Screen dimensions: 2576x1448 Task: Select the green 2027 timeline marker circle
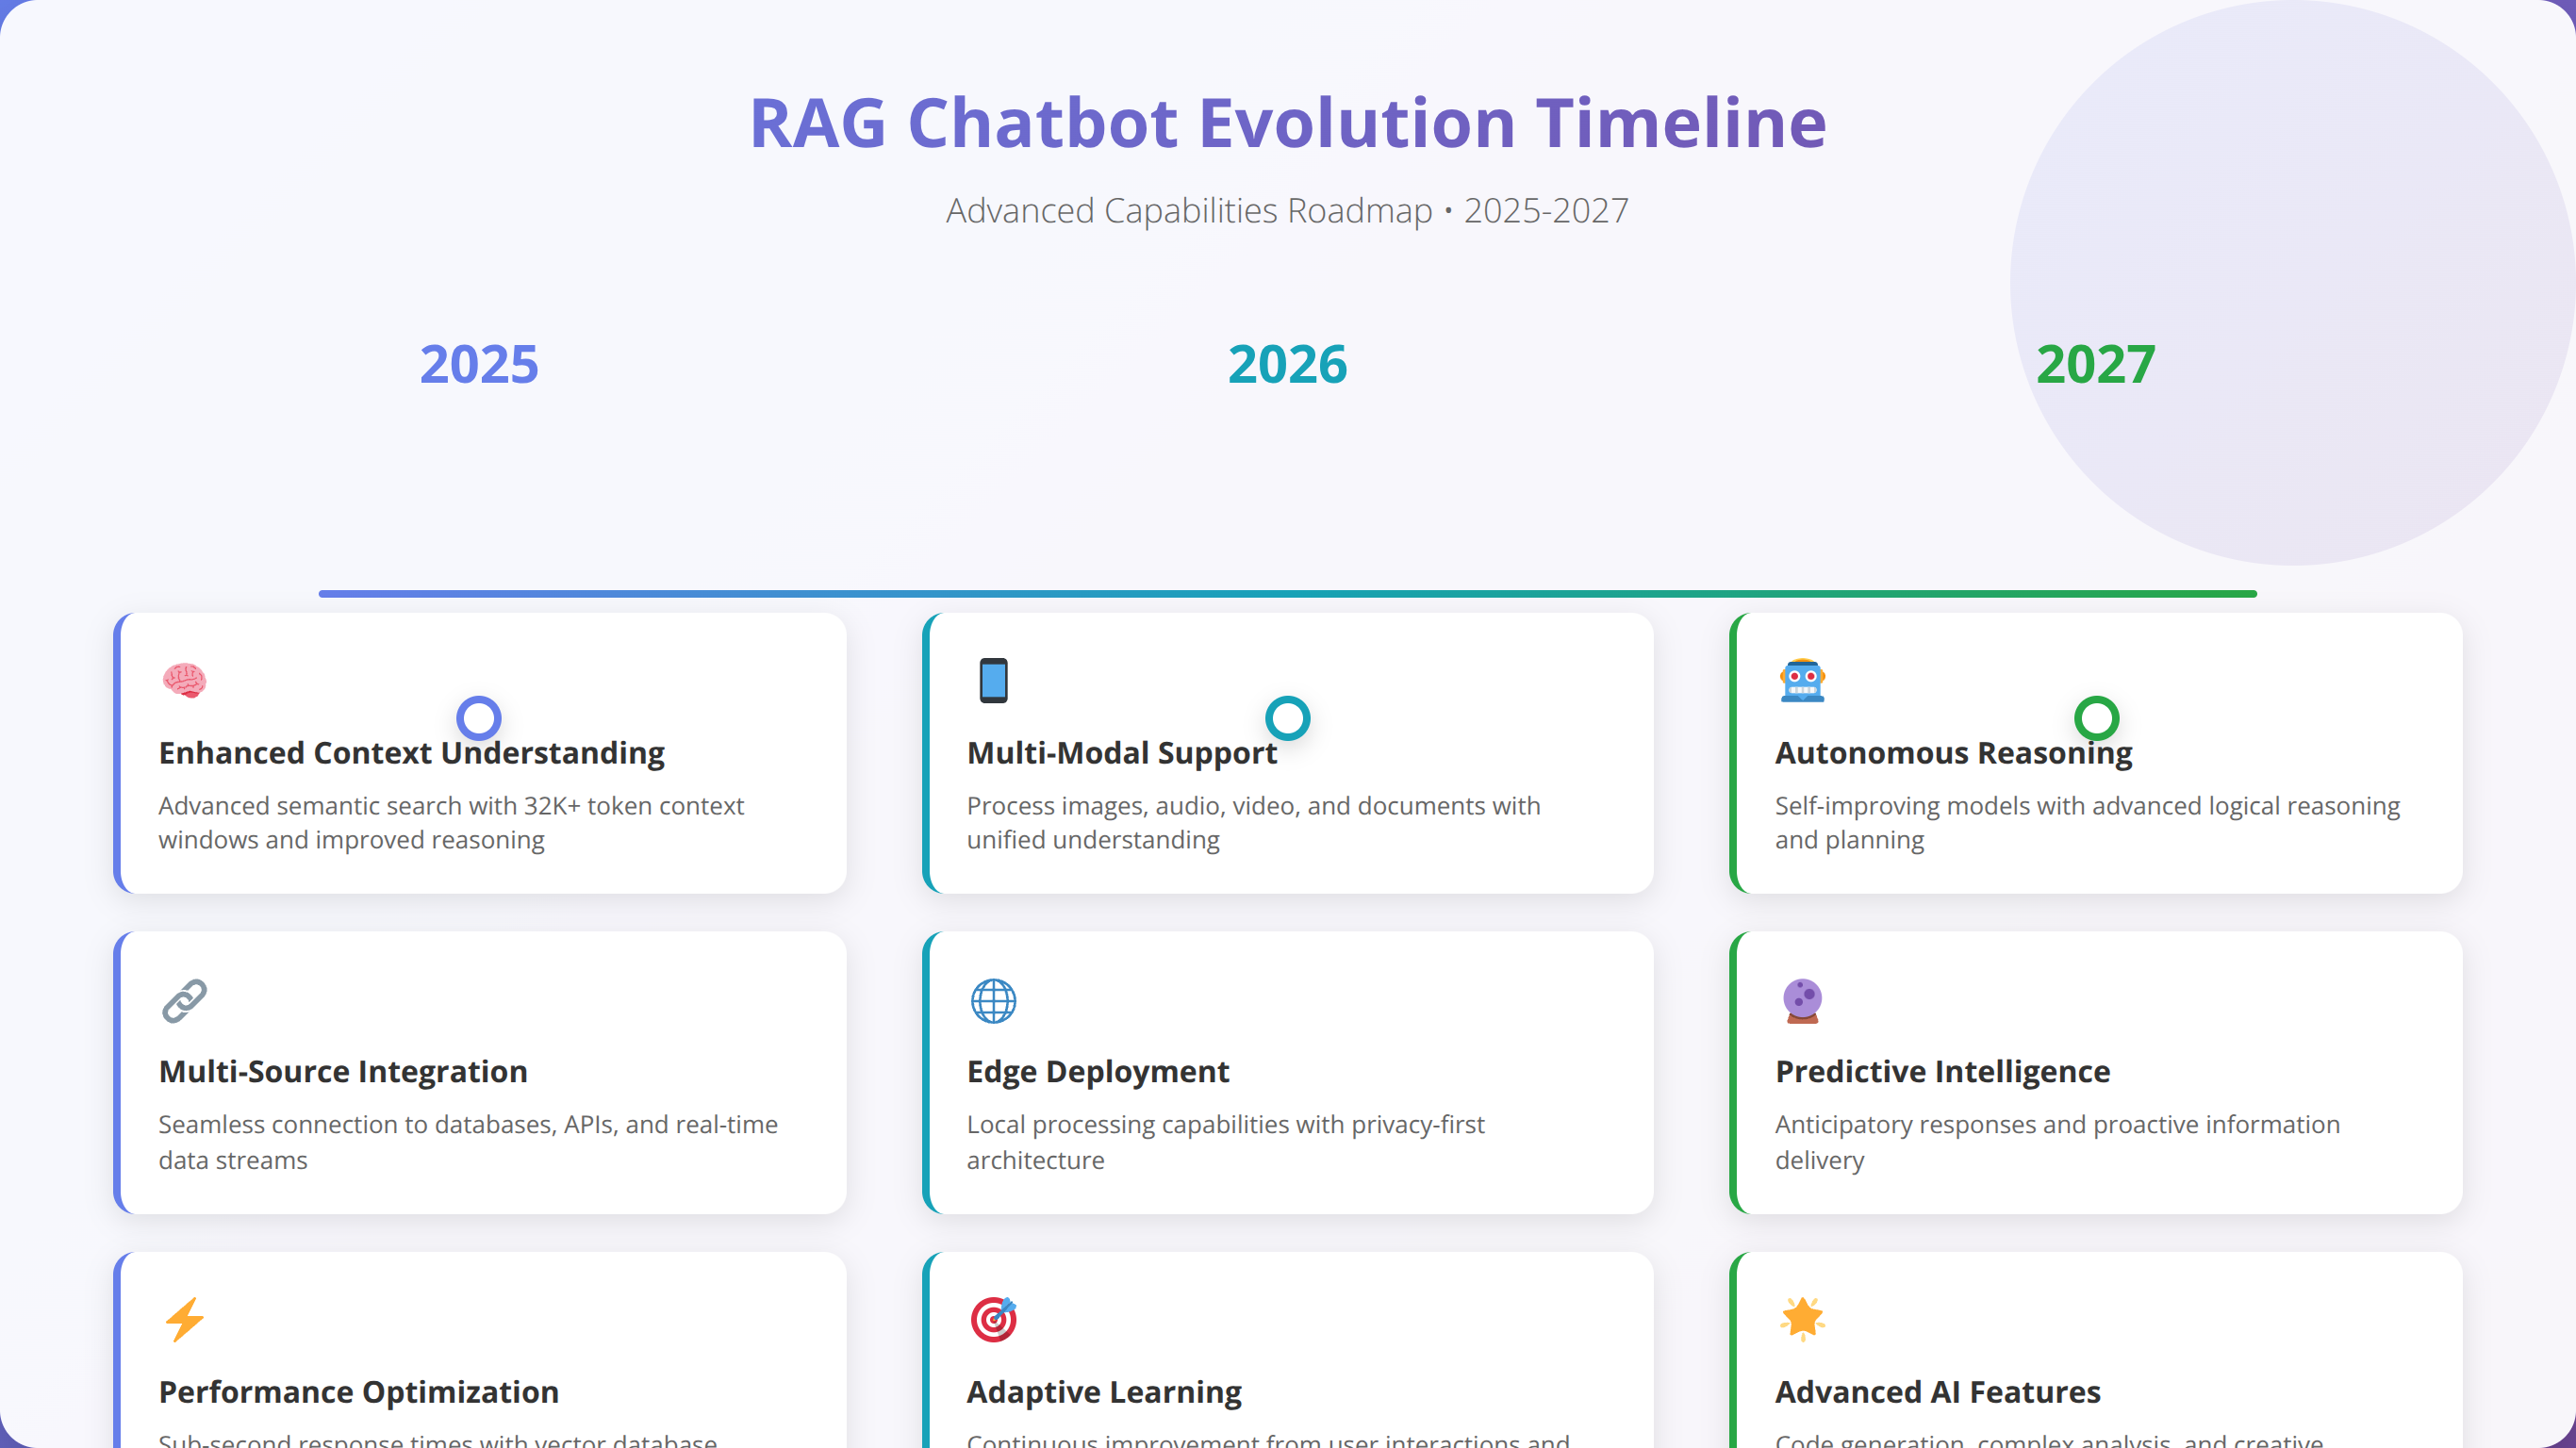click(2096, 718)
